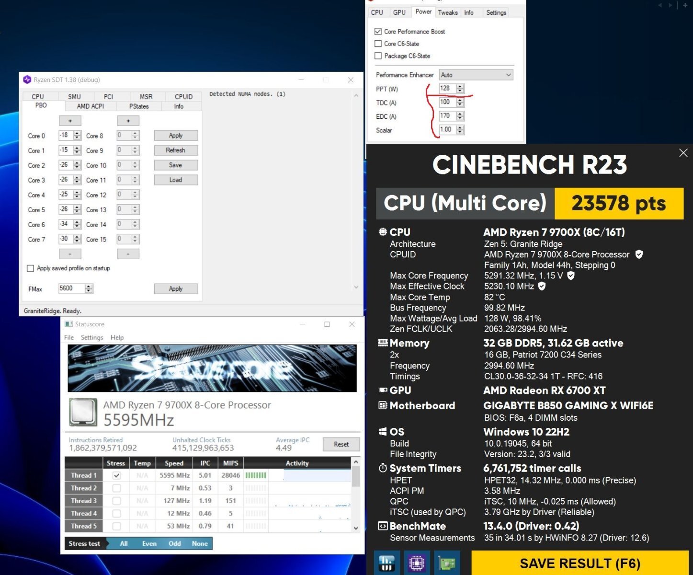
Task: Click the Motherboard section icon in BenchMate
Action: tap(383, 405)
